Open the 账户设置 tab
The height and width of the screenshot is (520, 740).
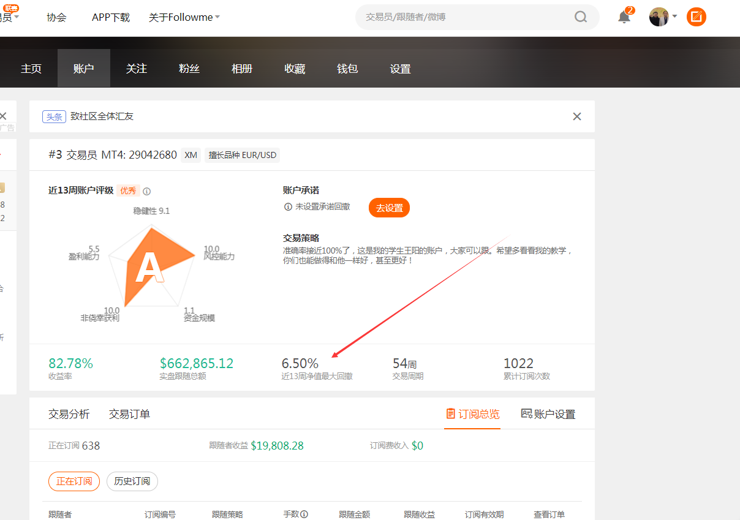[548, 414]
